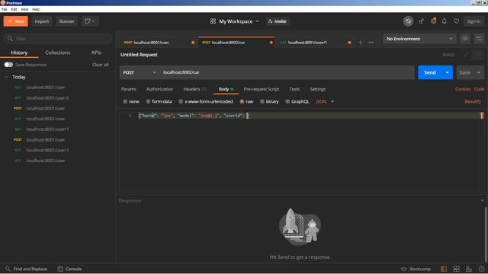The height and width of the screenshot is (274, 488).
Task: Open the Authorization tab
Action: 159,89
